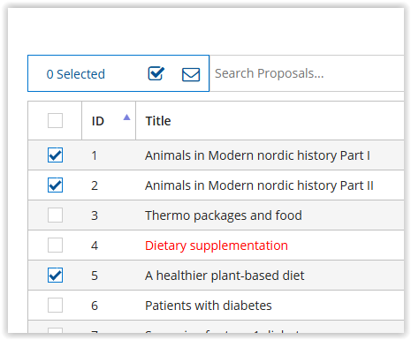Open the red Dietary supplementation title
The width and height of the screenshot is (411, 340).
click(x=217, y=246)
